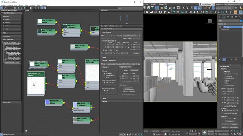Select Planar mapping radio button
The image size is (243, 136).
tap(225, 72)
